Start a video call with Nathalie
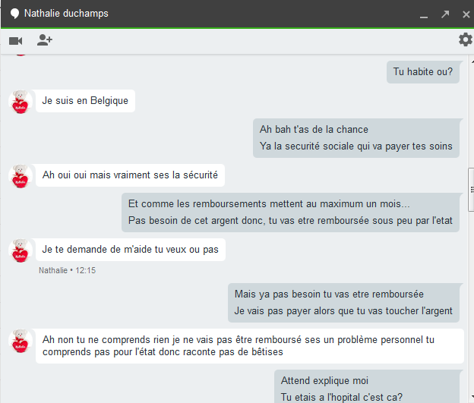This screenshot has width=474, height=403. tap(15, 40)
